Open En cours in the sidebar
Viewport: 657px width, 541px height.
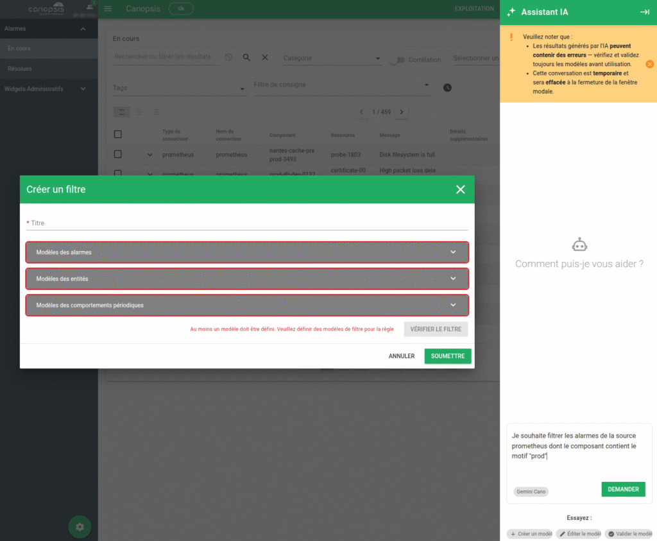coord(49,49)
